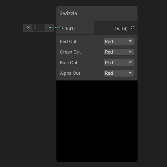Click the Out(4) output port circle
Image resolution: width=167 pixels, height=167 pixels.
[x=133, y=28]
